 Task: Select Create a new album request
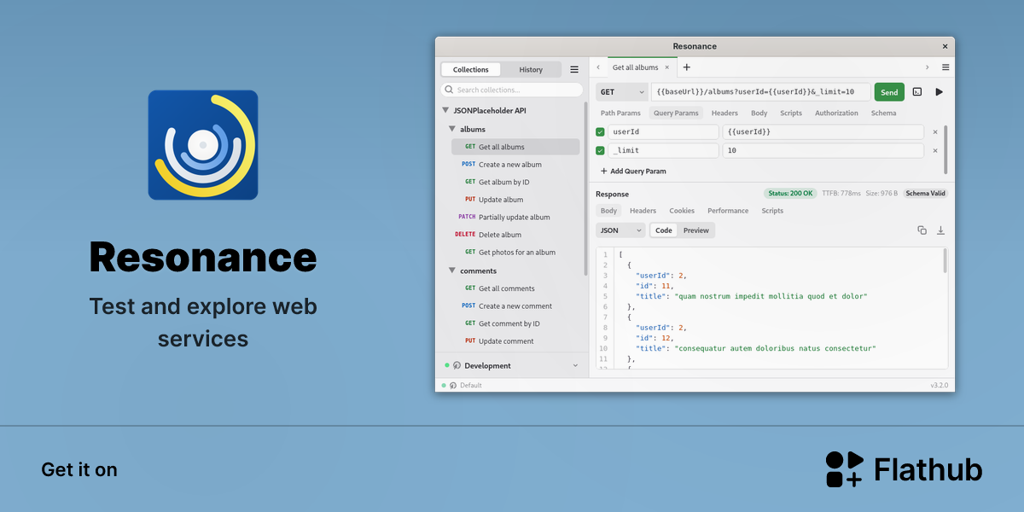click(515, 165)
